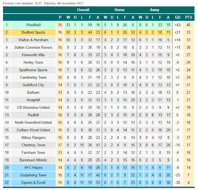Click the Away section header

[155, 10]
